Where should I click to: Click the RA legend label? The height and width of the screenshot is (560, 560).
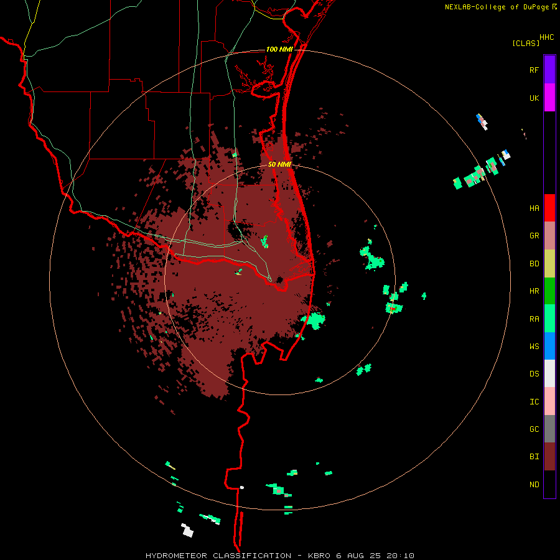click(534, 319)
